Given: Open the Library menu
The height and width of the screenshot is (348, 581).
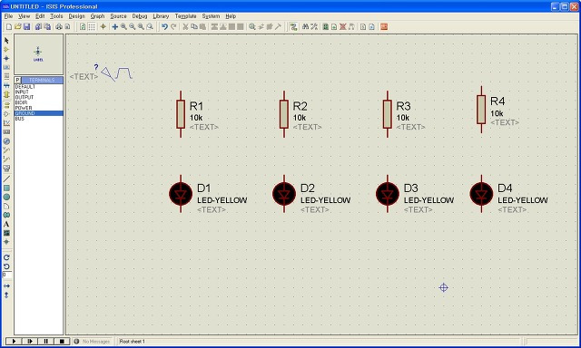Looking at the screenshot, I should (x=161, y=16).
